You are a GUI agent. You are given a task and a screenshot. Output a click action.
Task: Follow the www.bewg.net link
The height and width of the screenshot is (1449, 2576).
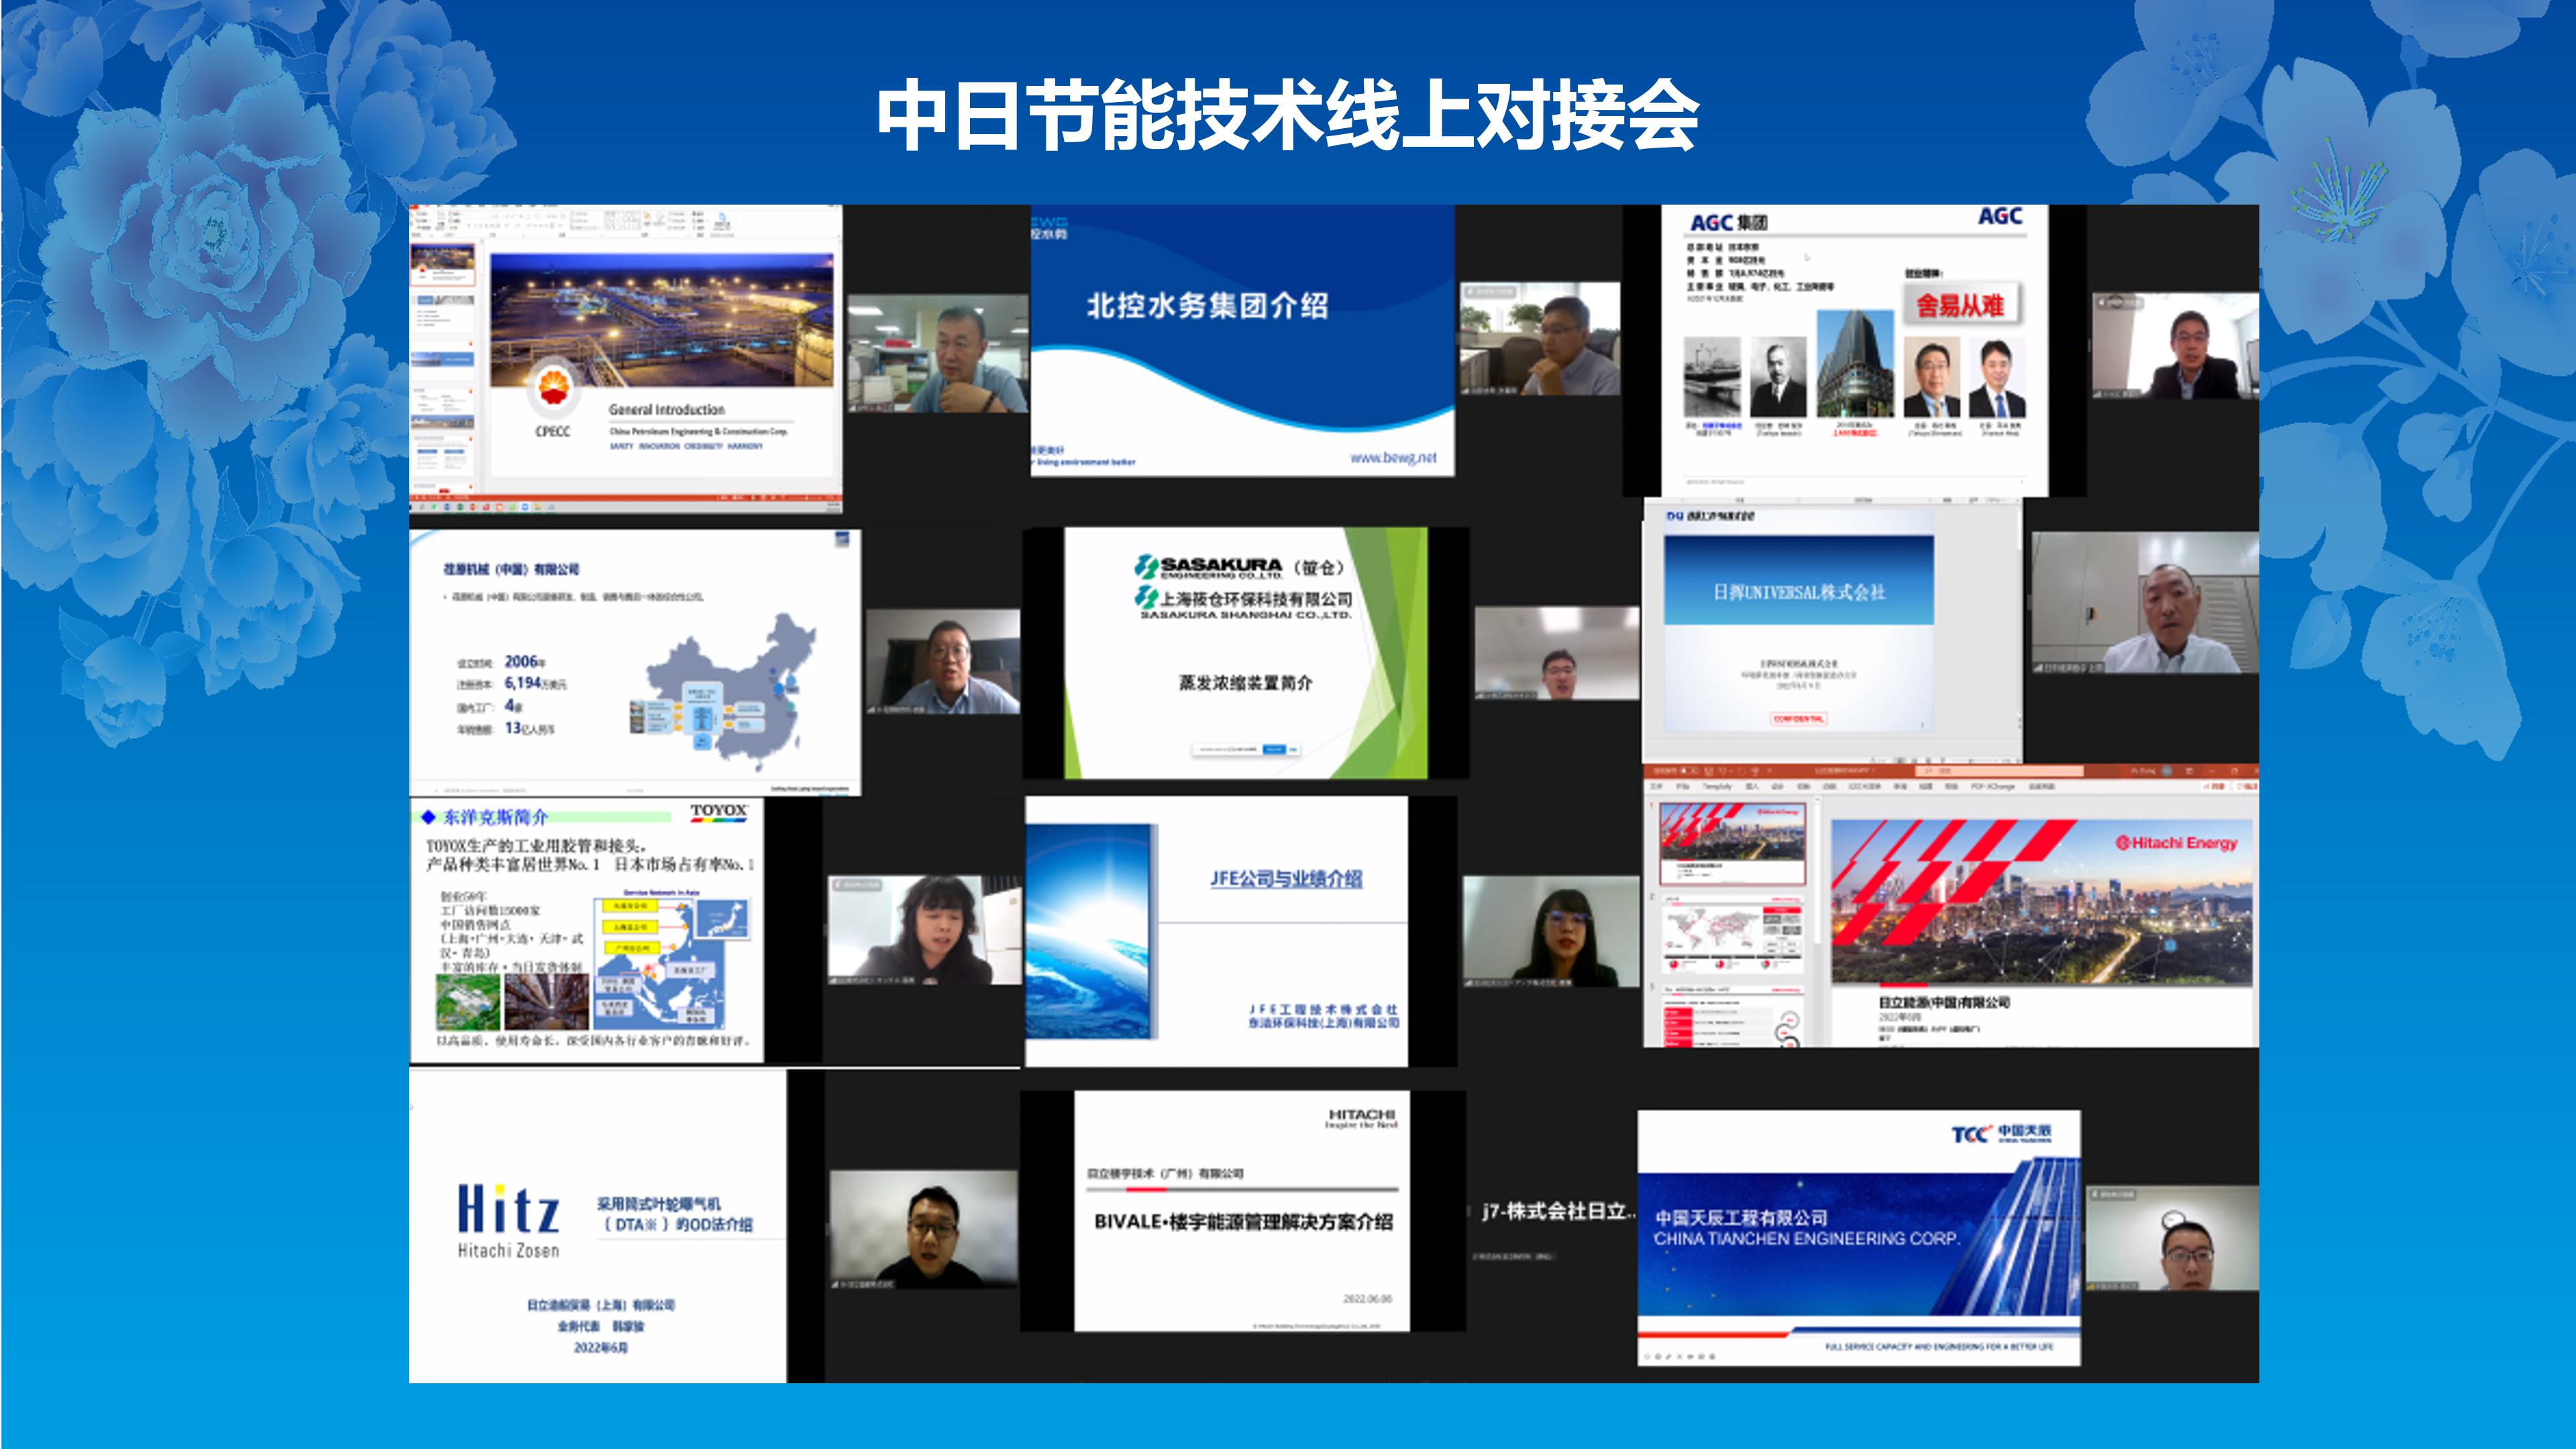[1393, 458]
